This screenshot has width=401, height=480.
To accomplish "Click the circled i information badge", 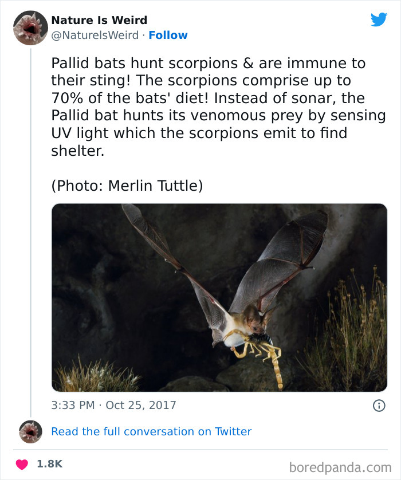I will point(379,404).
